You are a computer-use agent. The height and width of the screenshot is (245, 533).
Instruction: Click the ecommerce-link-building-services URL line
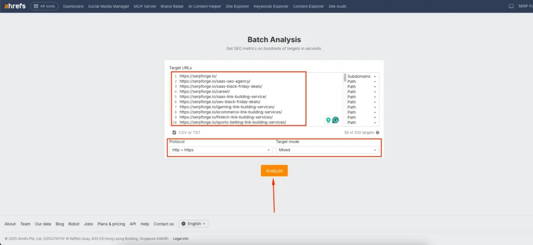tap(231, 112)
